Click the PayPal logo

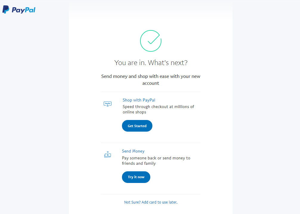[x=19, y=9]
